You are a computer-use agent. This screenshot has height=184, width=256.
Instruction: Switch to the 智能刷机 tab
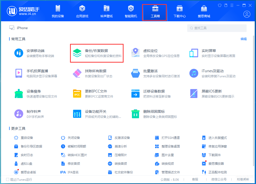(x=131, y=11)
